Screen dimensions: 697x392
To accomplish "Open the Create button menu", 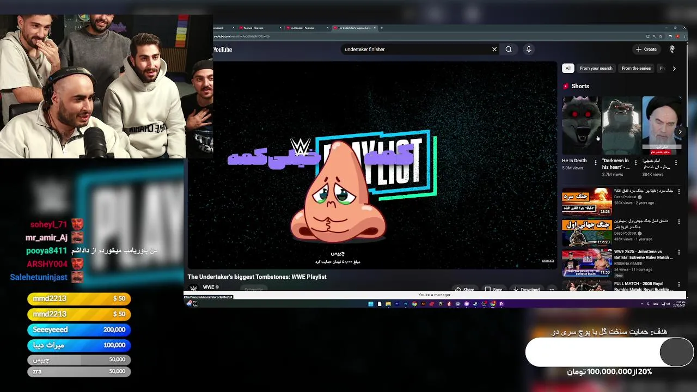I will (x=646, y=50).
